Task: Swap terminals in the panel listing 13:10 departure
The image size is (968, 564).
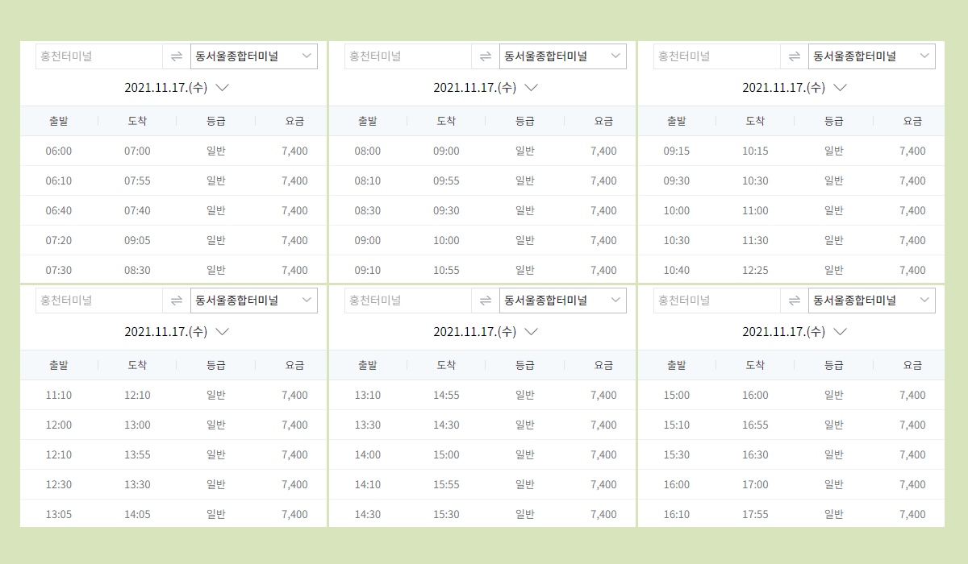Action: [486, 301]
